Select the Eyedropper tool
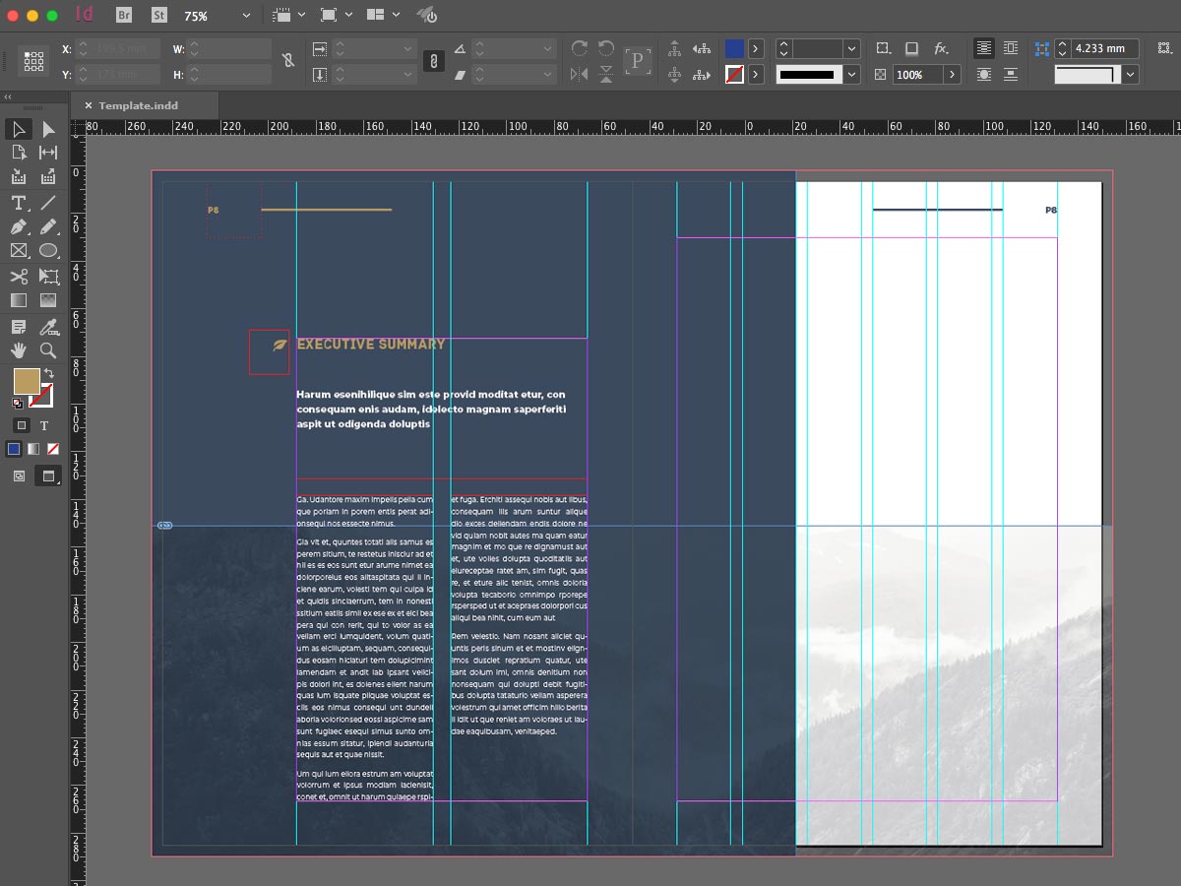The image size is (1181, 886). pos(48,327)
